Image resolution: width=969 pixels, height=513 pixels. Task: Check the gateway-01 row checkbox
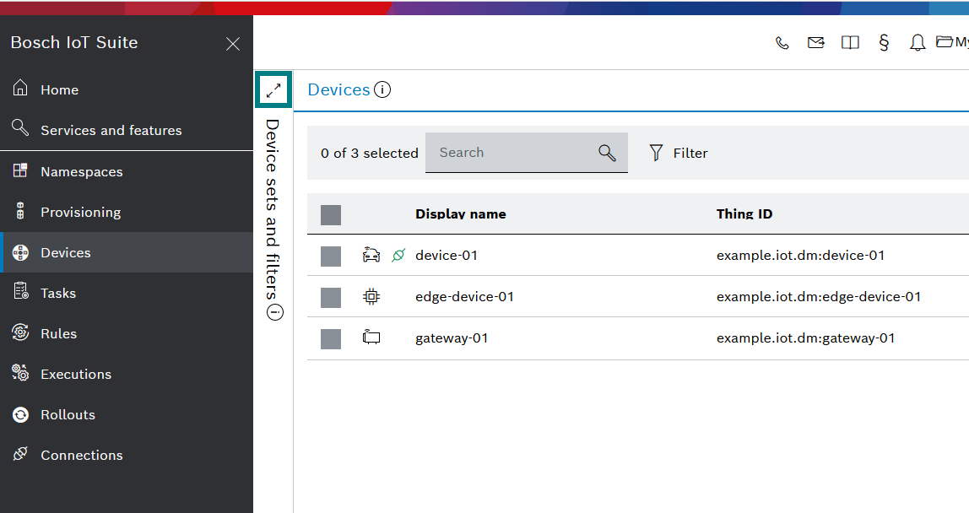331,338
